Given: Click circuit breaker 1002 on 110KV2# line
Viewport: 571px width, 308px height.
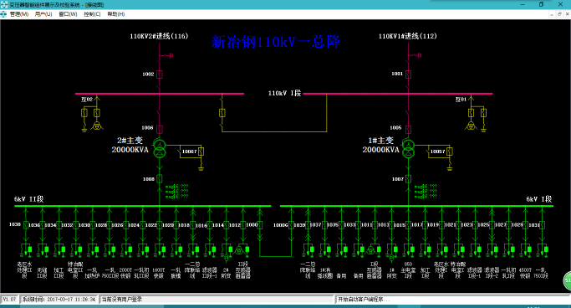Looking at the screenshot, I should [160, 74].
